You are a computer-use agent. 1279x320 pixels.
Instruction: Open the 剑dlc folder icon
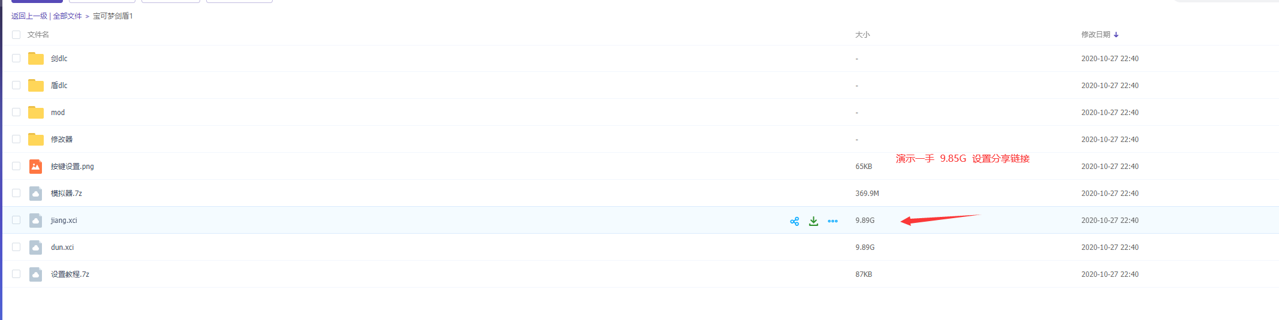(x=36, y=59)
